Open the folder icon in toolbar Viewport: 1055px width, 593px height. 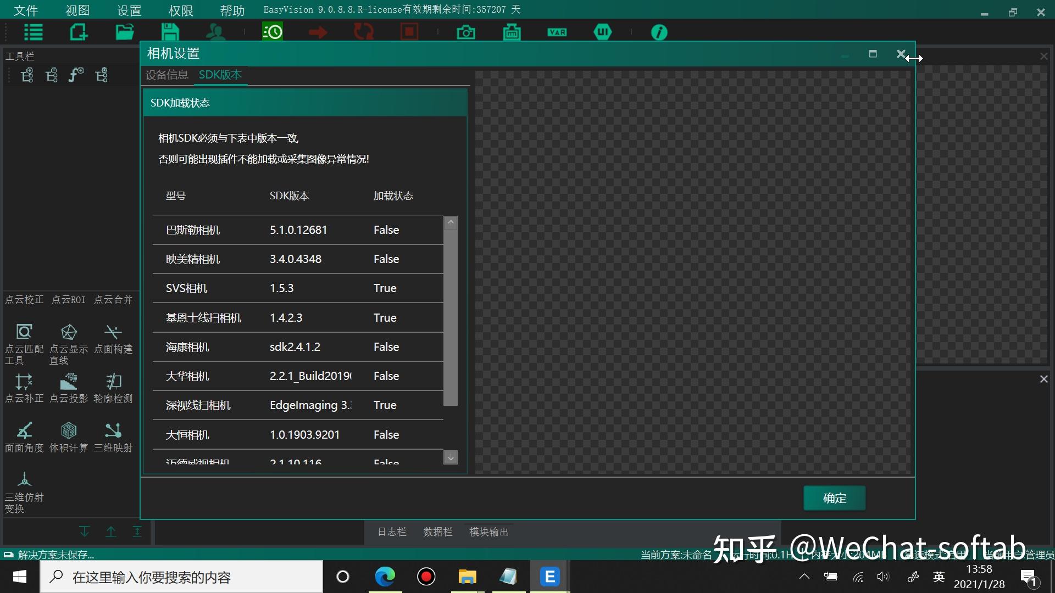click(x=125, y=32)
